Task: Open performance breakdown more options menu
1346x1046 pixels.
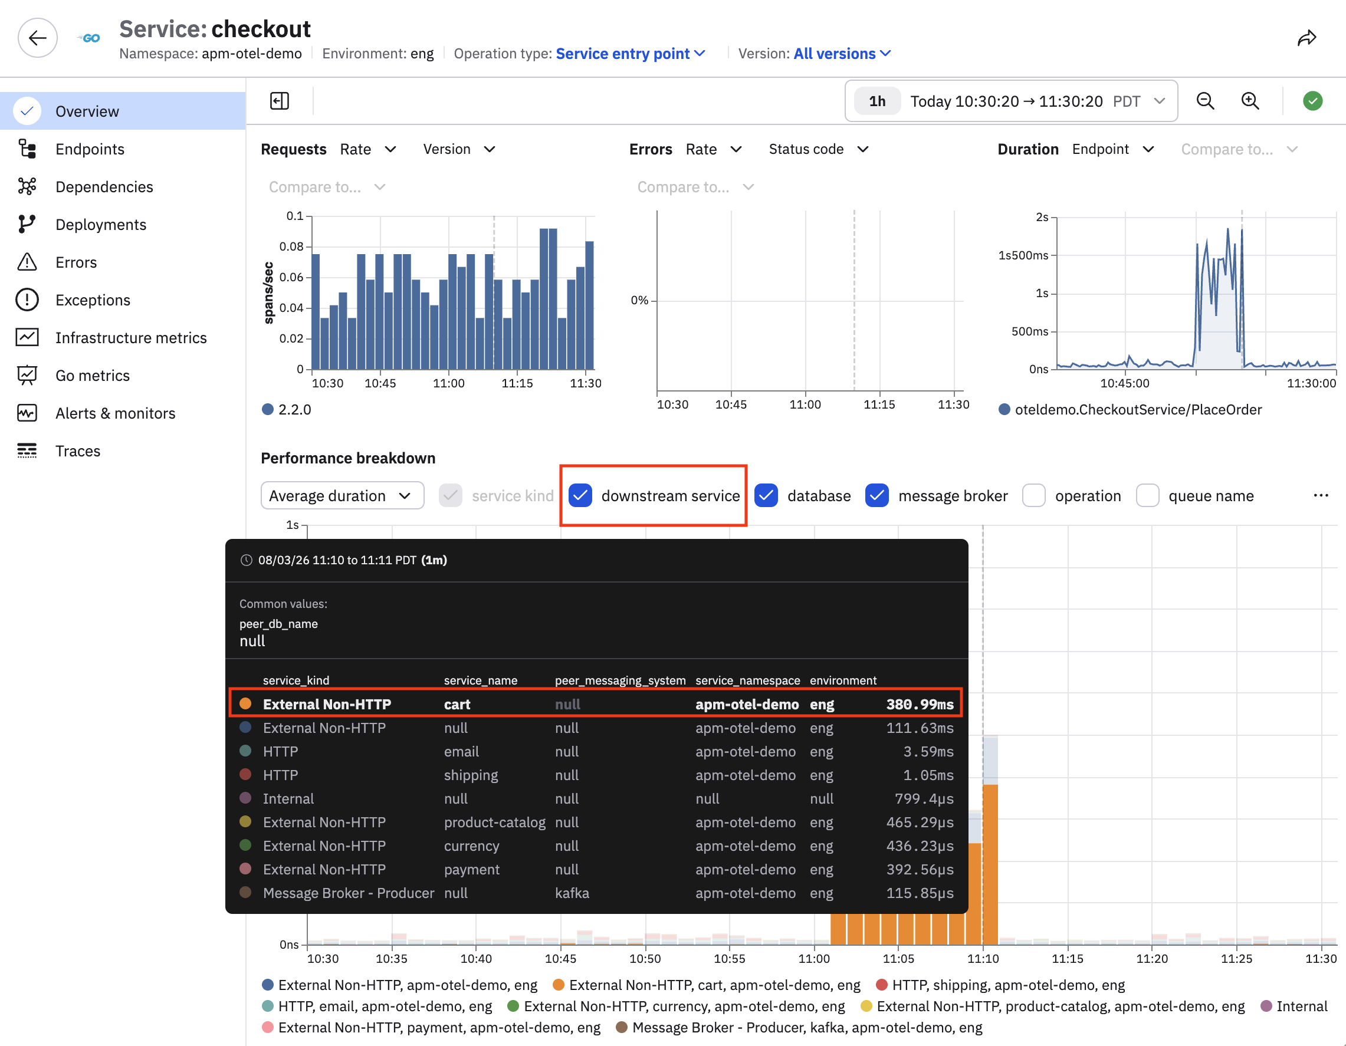Action: click(x=1320, y=496)
